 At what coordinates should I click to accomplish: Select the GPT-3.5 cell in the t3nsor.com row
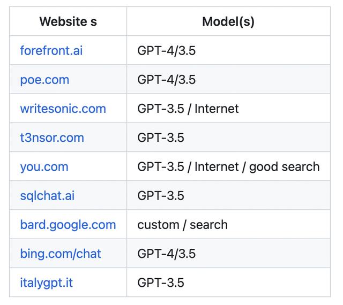click(160, 138)
